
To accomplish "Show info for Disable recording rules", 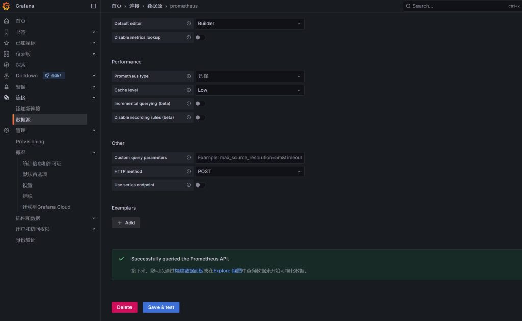I will [x=189, y=117].
